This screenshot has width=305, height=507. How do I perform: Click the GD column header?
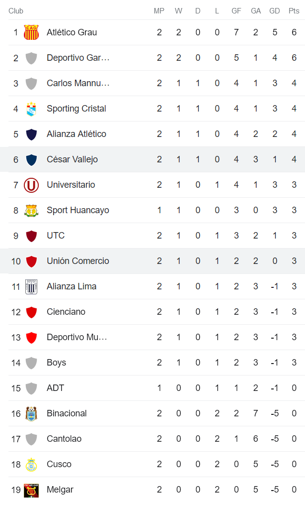(x=275, y=11)
